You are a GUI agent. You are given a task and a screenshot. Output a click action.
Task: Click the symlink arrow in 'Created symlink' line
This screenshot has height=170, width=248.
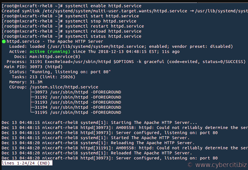[192, 11]
